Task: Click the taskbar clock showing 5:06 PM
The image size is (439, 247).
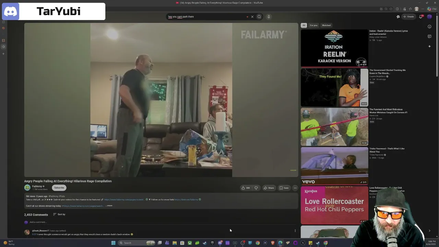Action: coord(431,243)
